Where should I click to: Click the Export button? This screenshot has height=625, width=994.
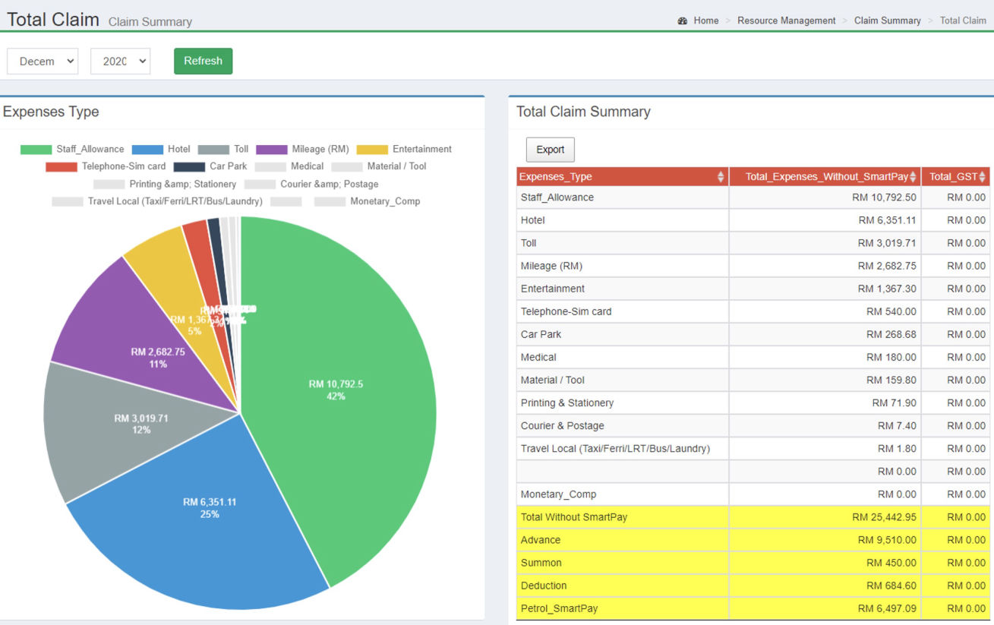pos(550,150)
